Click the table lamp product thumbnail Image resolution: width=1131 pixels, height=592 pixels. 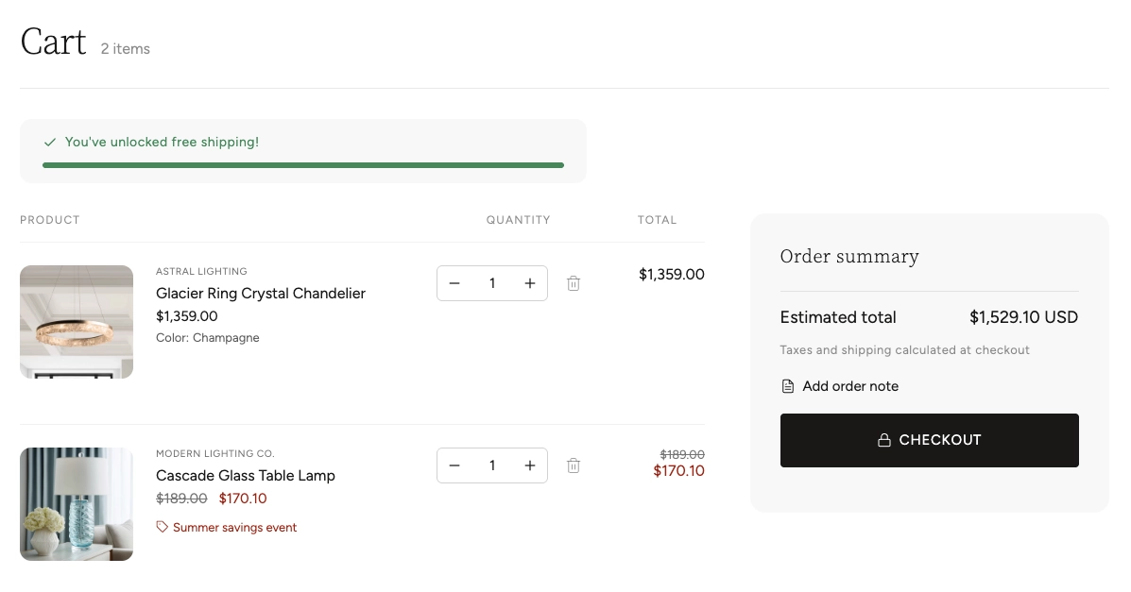pyautogui.click(x=77, y=504)
